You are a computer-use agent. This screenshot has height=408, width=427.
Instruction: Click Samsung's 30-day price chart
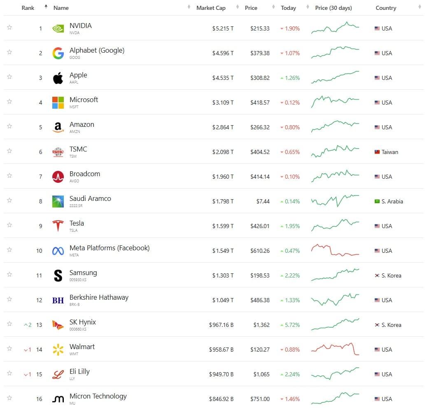pyautogui.click(x=335, y=275)
